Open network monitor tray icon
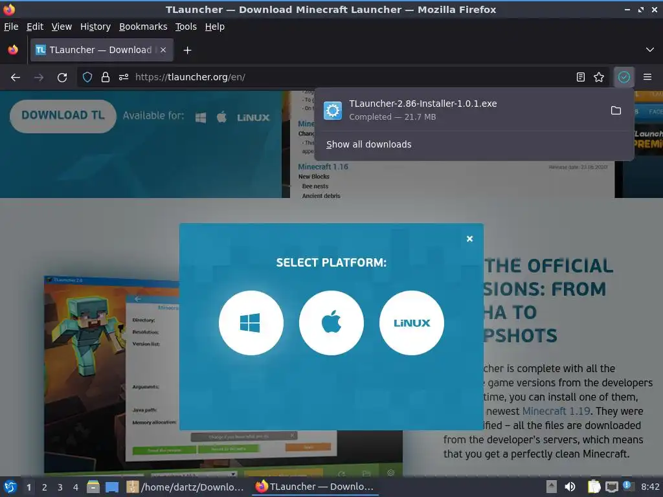The width and height of the screenshot is (663, 497). (x=611, y=487)
